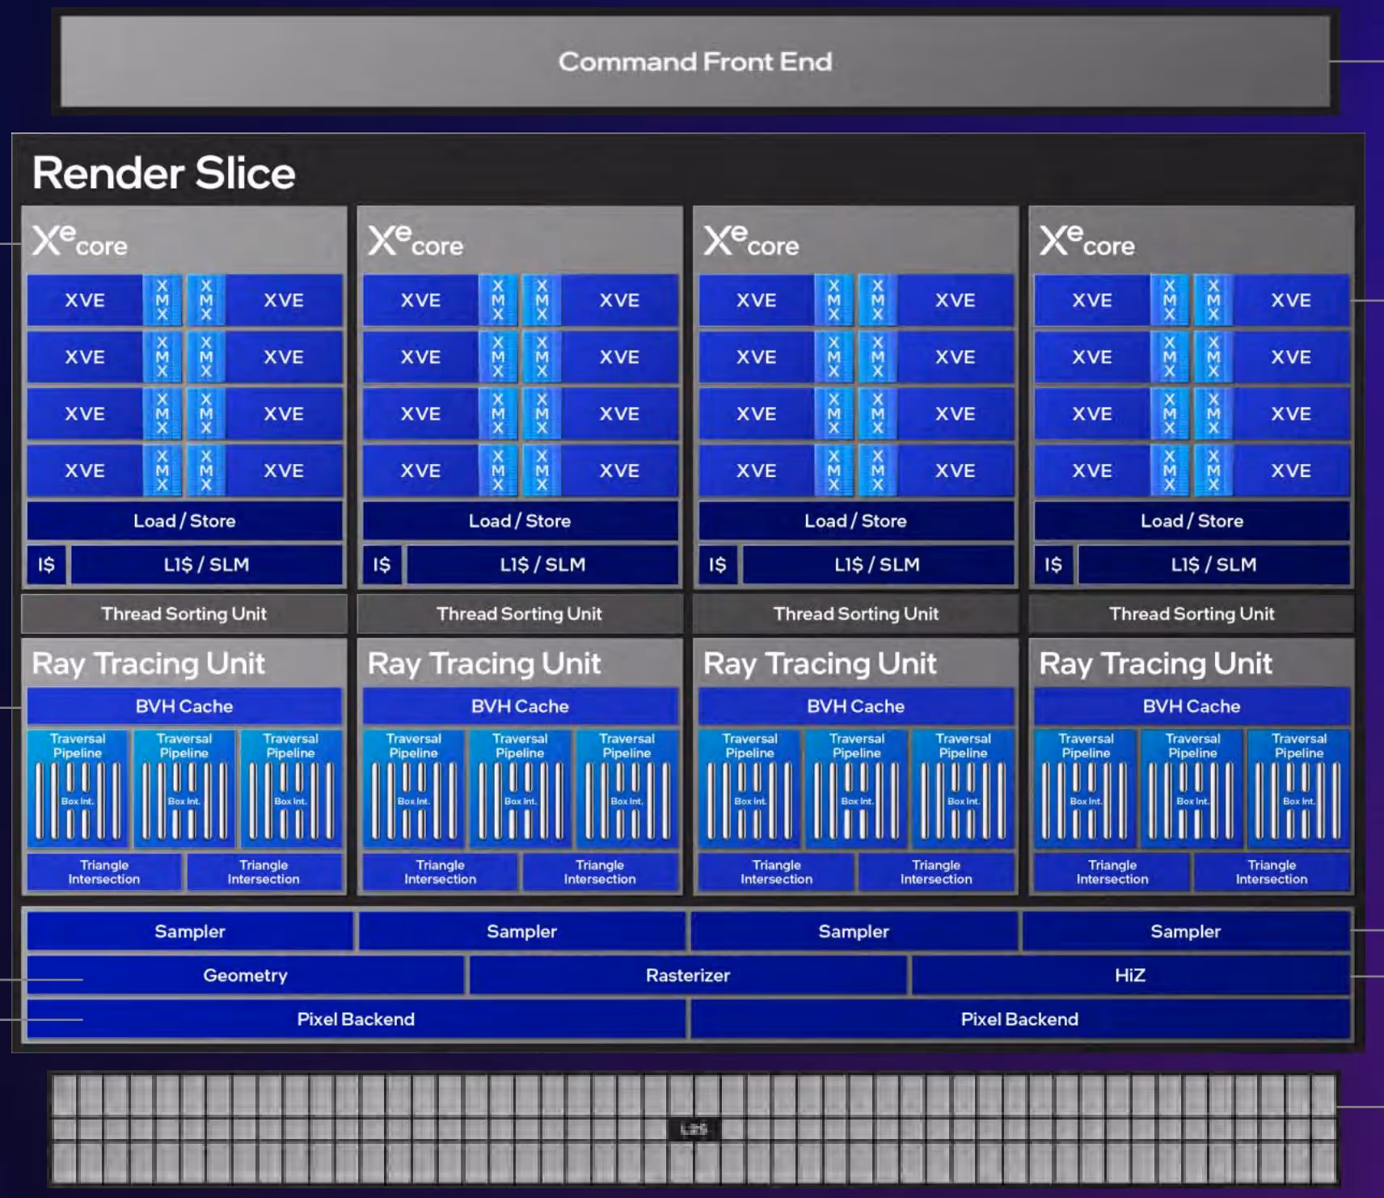The width and height of the screenshot is (1384, 1198).
Task: Click the rightmost Ray Tracing Unit title
Action: (x=1156, y=664)
